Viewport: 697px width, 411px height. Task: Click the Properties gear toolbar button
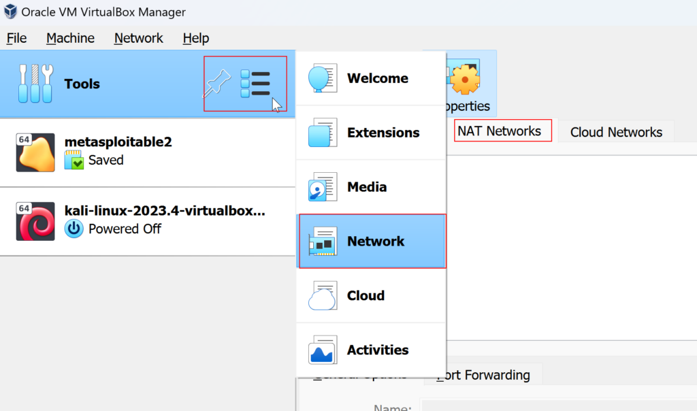tap(471, 84)
